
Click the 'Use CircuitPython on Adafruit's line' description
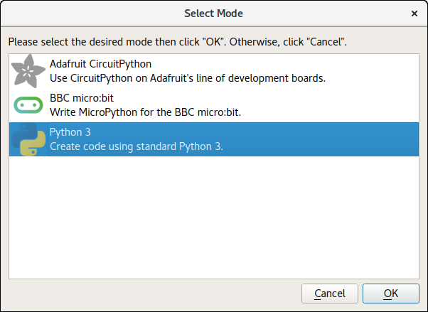188,78
